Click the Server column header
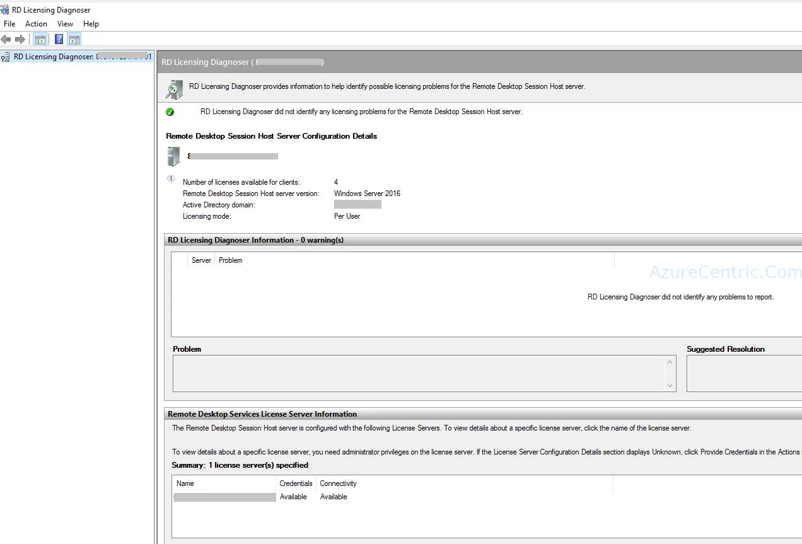Image resolution: width=802 pixels, height=544 pixels. [201, 260]
